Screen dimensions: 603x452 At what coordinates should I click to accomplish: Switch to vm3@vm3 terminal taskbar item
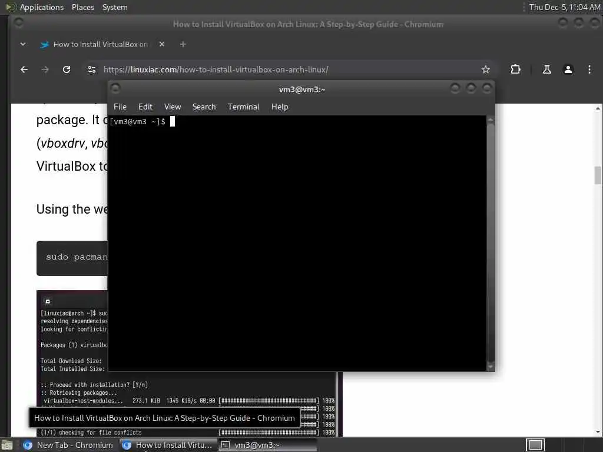coord(268,445)
